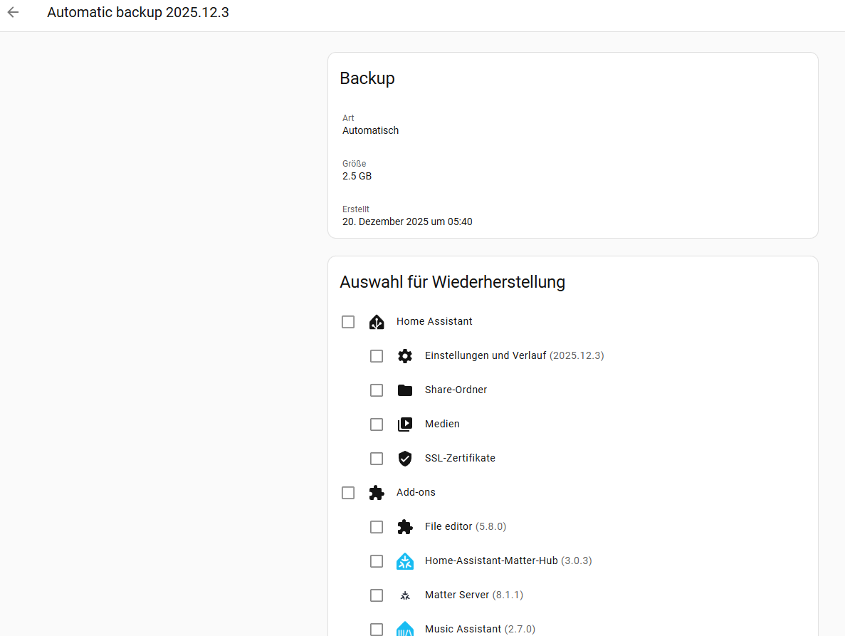Mark the File editor checkbox
This screenshot has width=845, height=636.
[x=377, y=527]
